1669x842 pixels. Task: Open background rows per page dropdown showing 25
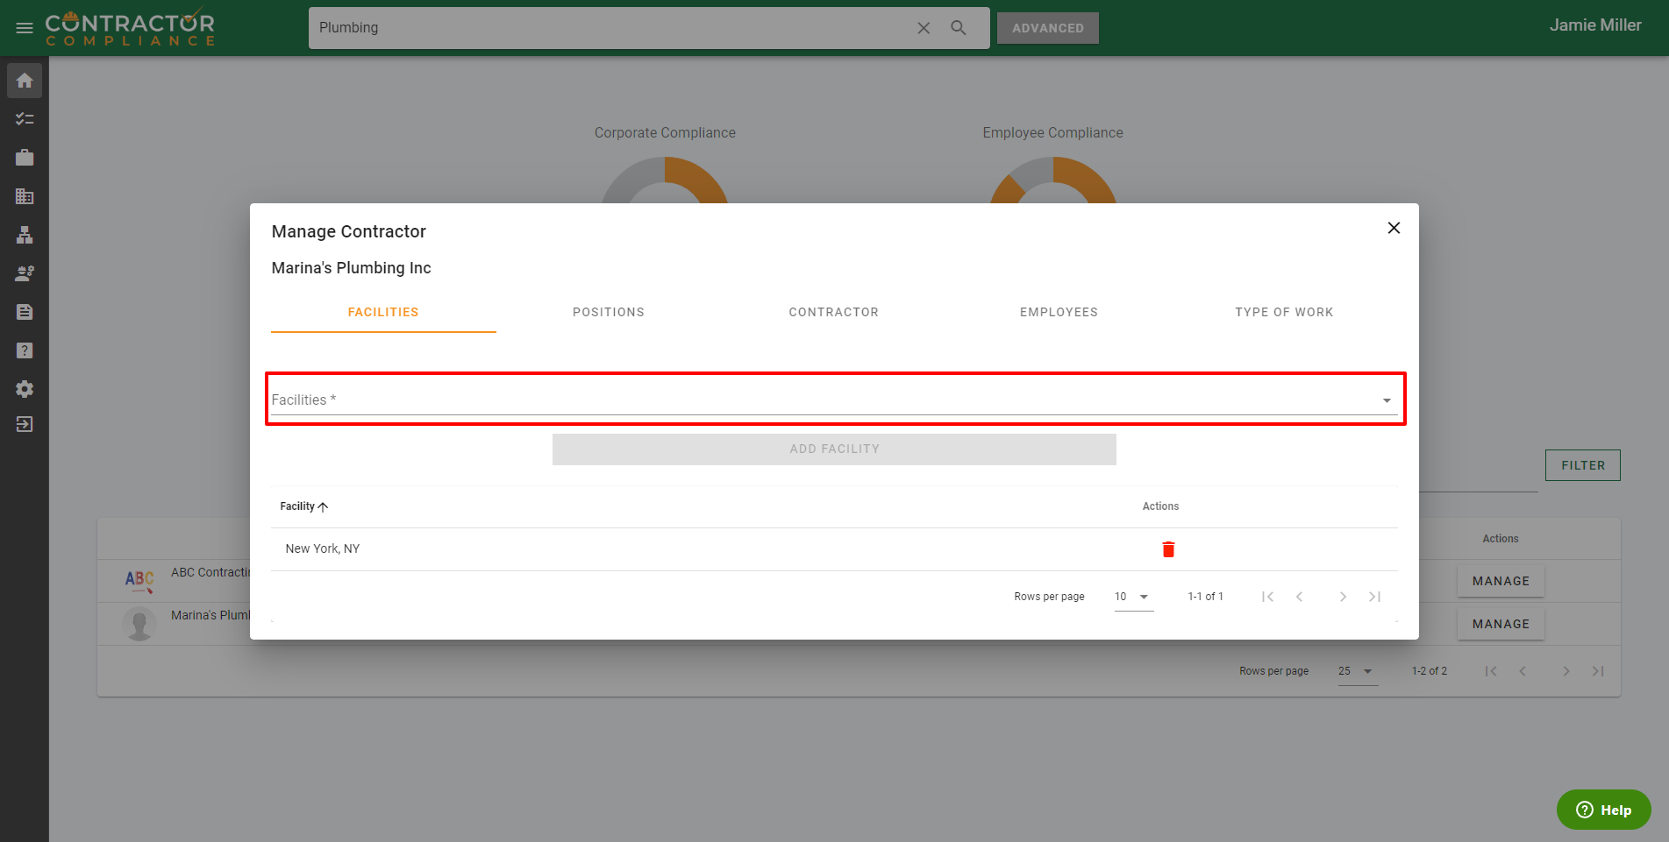1356,671
